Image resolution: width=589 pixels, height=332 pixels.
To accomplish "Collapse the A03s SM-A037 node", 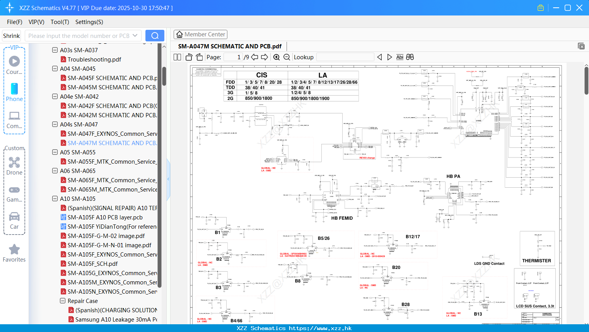I will coord(55,50).
